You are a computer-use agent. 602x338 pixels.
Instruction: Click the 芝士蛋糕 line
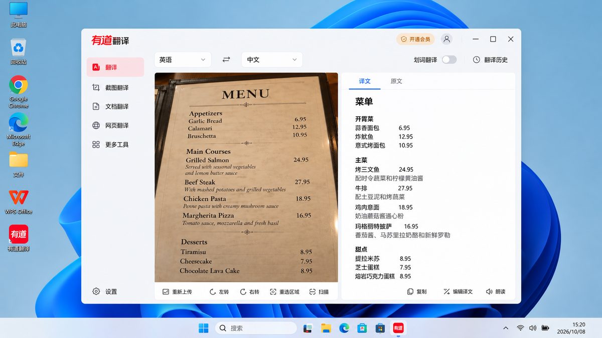[383, 267]
